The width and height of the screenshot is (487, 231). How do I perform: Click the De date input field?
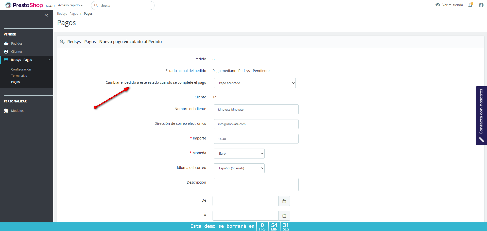tap(246, 201)
